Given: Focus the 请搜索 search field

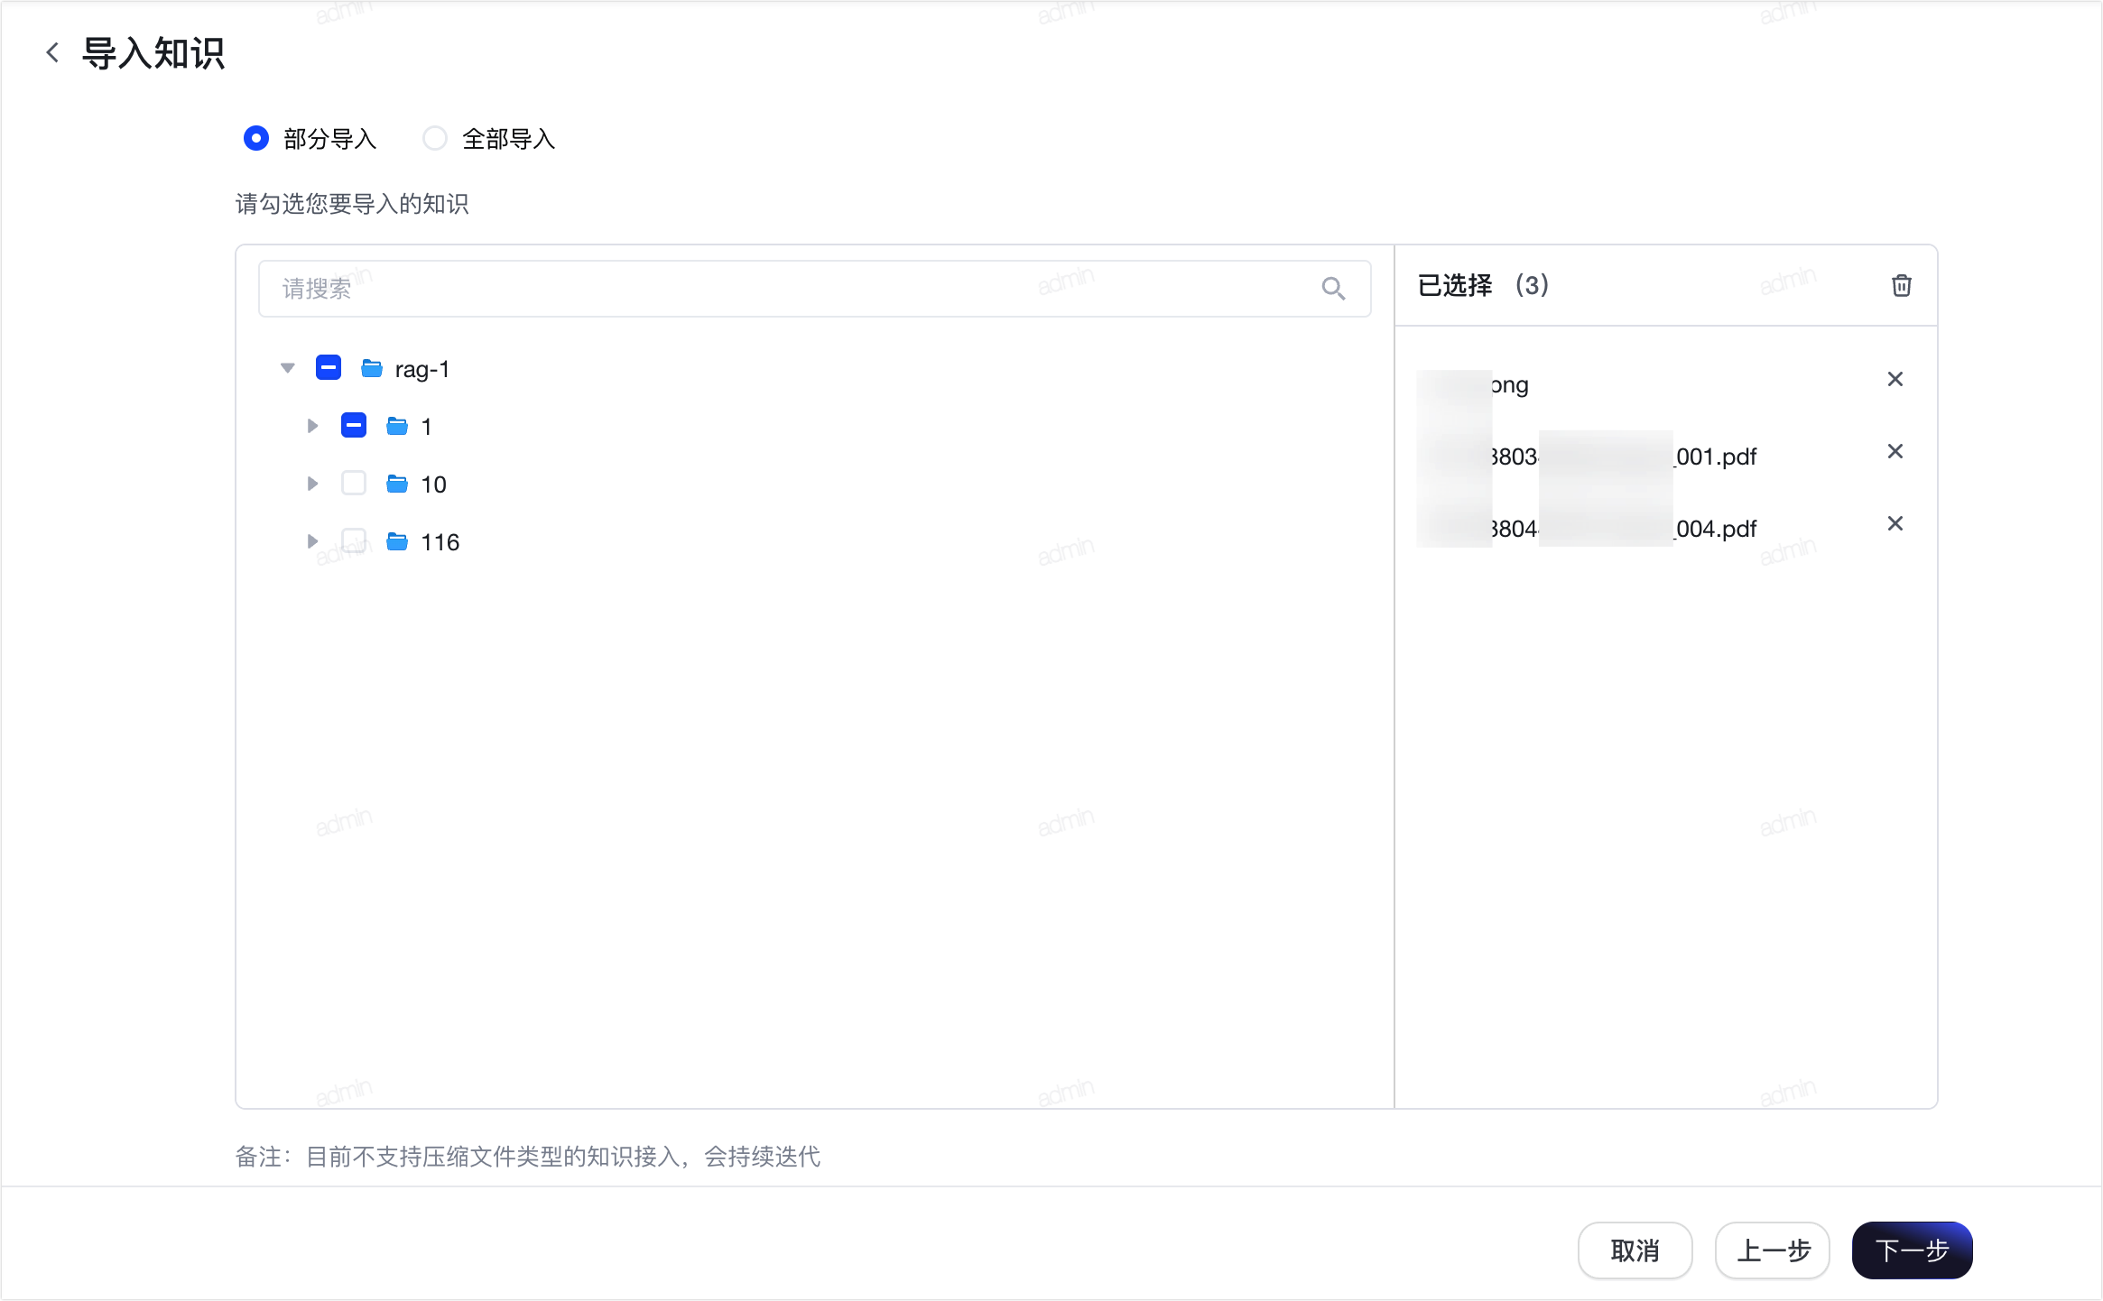Looking at the screenshot, I should tap(814, 289).
